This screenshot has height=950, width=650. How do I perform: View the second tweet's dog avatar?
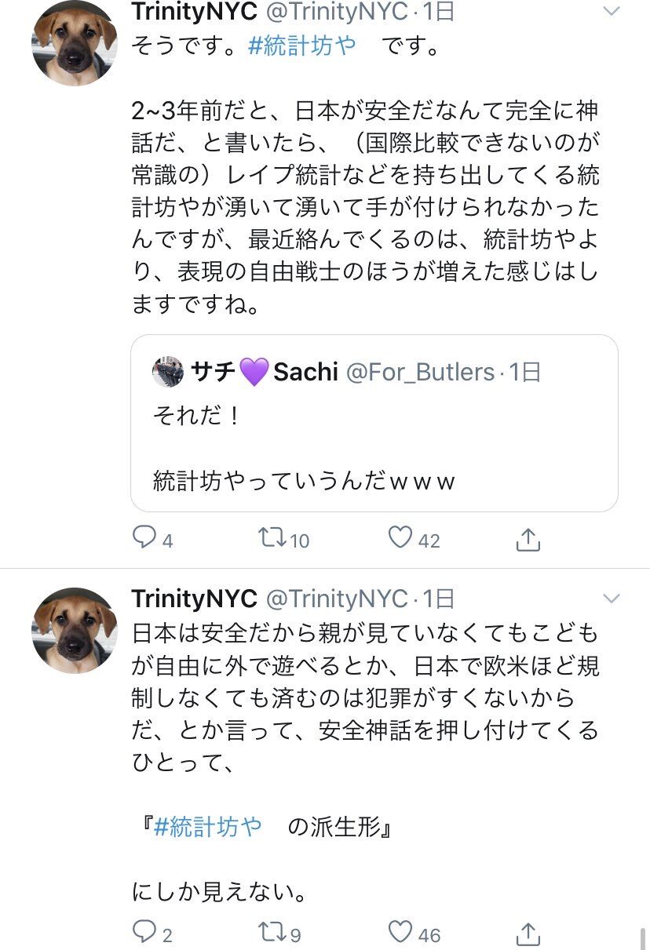click(74, 631)
